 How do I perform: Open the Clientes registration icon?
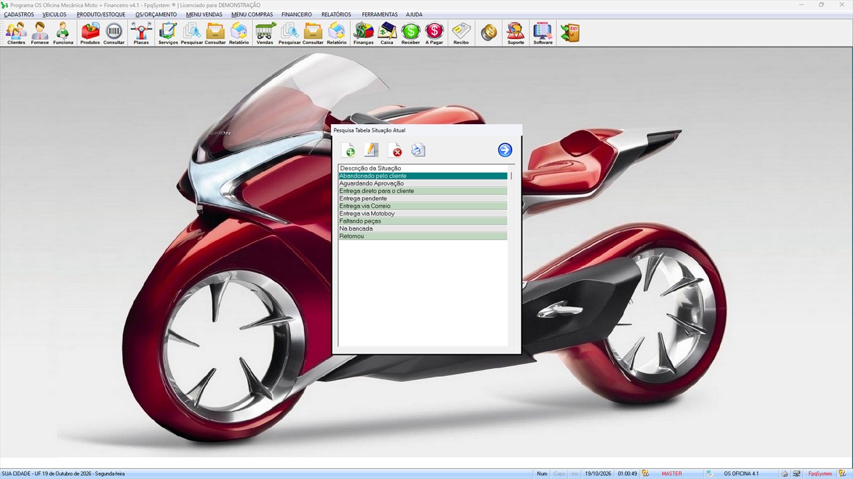[16, 33]
